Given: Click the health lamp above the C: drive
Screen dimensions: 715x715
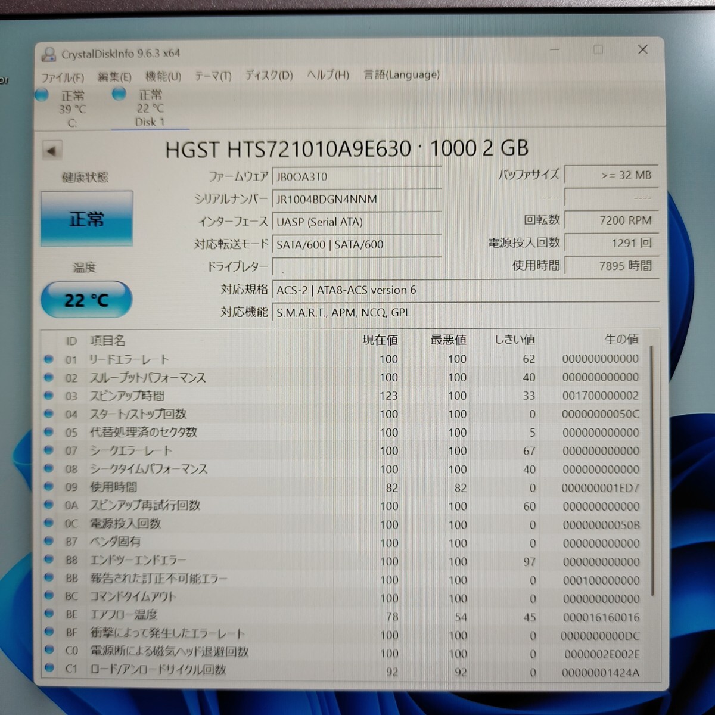Looking at the screenshot, I should point(41,94).
